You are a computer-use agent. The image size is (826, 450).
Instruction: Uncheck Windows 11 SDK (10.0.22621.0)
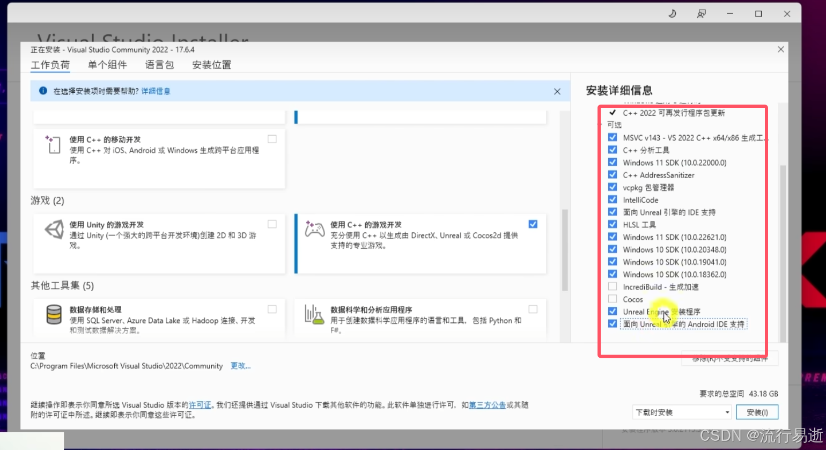613,237
